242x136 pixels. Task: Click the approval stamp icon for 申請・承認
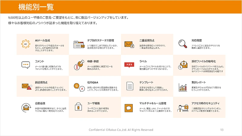pyautogui.click(x=79, y=65)
